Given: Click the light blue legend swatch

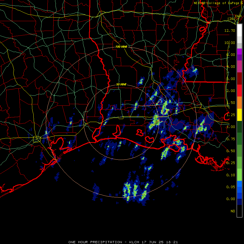Looking at the screenshot, I should click(x=239, y=184).
